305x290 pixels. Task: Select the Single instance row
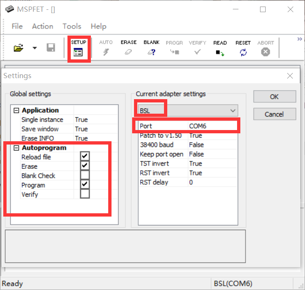(x=69, y=120)
